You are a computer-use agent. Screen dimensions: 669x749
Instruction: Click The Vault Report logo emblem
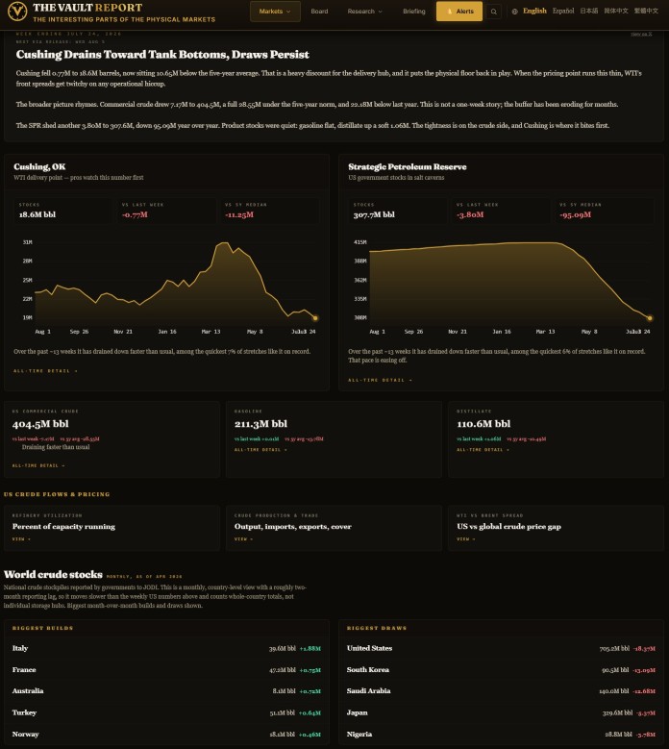(17, 11)
